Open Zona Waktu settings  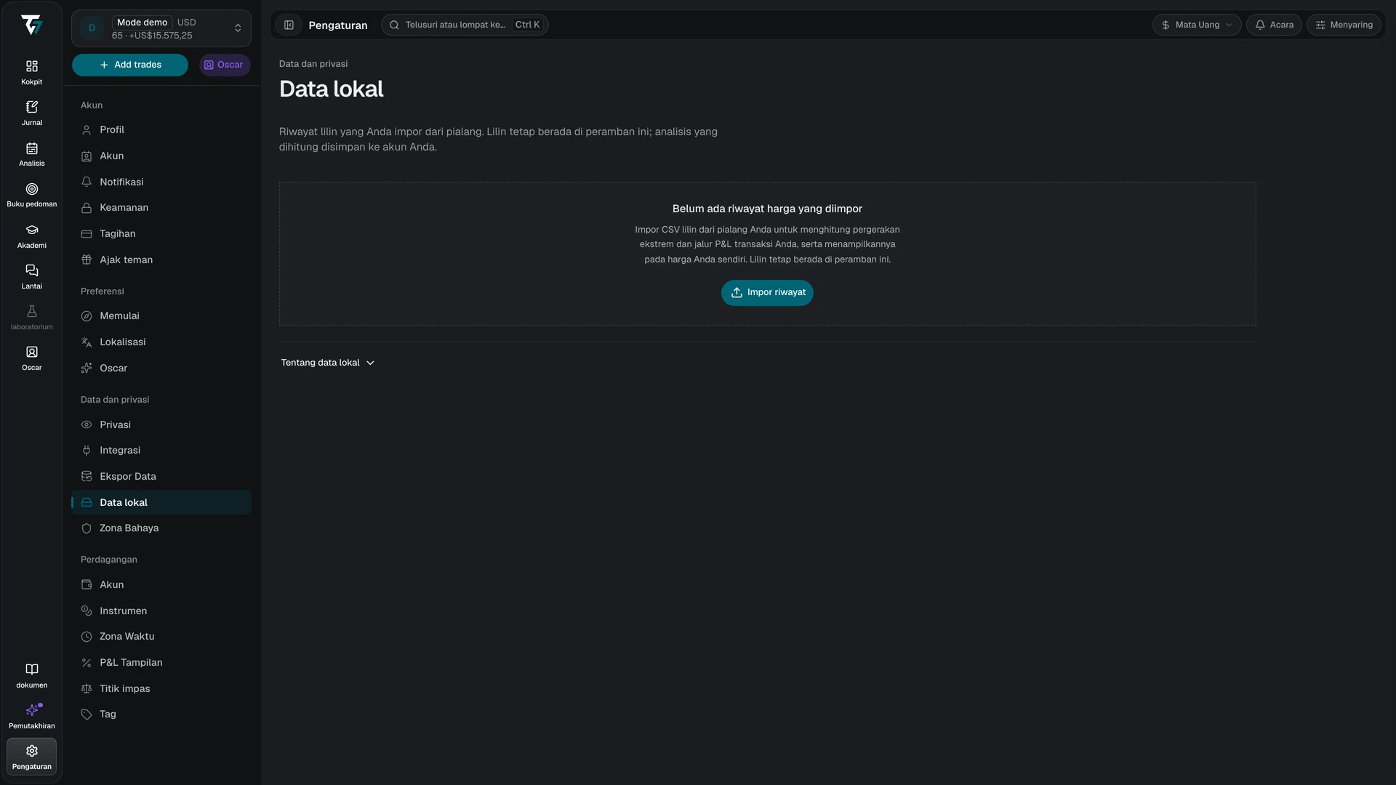coord(161,637)
